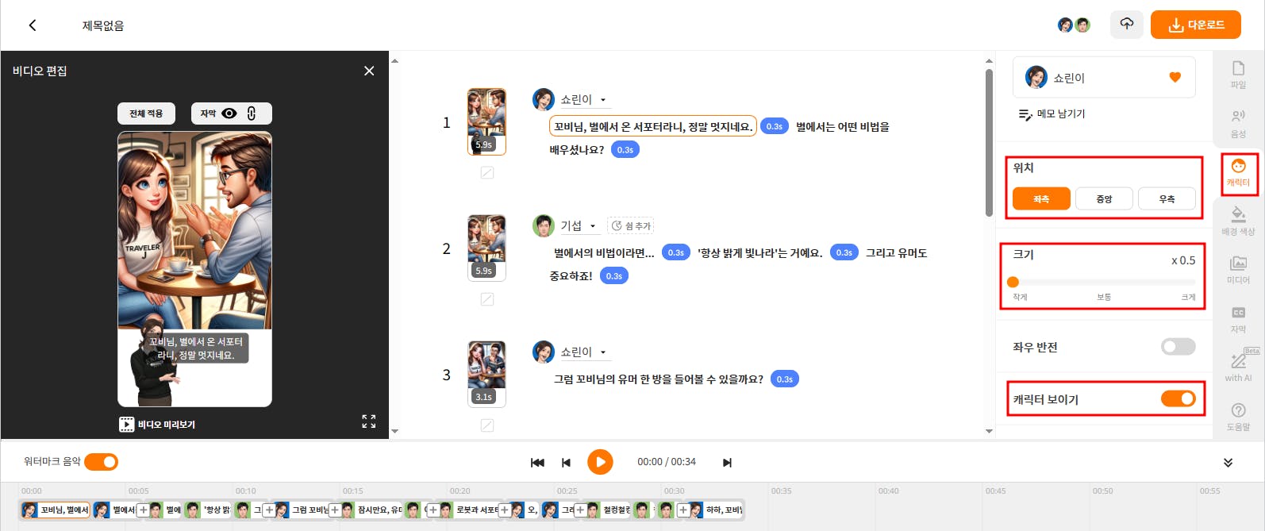Edit the text 꼬비님, 별에서 온 서포터라니
The width and height of the screenshot is (1265, 531).
[652, 126]
